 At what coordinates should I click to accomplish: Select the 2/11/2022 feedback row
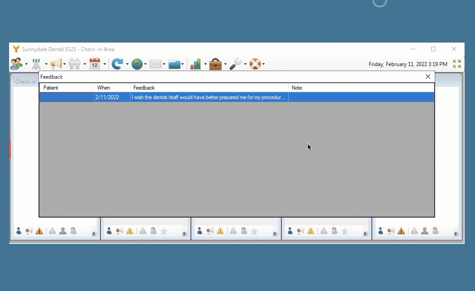(208, 97)
